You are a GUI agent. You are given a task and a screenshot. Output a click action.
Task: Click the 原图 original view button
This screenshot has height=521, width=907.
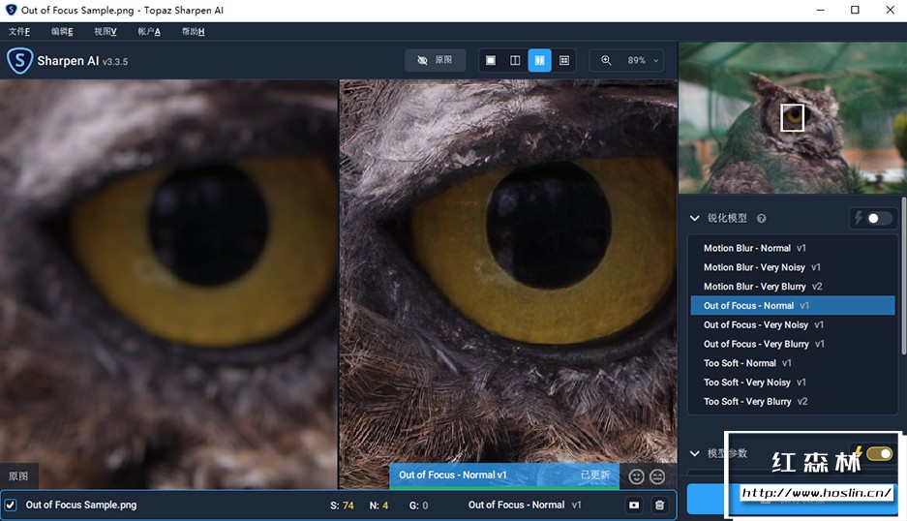coord(435,60)
